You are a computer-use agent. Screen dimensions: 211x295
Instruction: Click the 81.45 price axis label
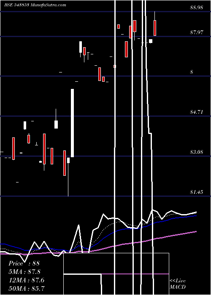197,192
